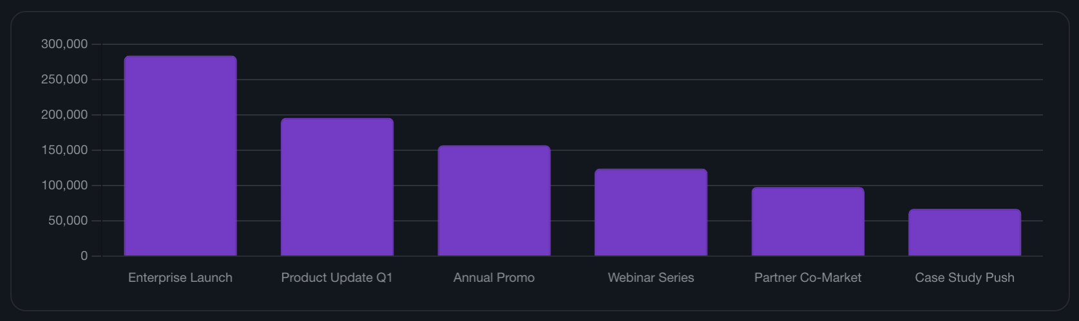1079x321 pixels.
Task: Select the 150,000 y-axis tick label
Action: [x=64, y=150]
